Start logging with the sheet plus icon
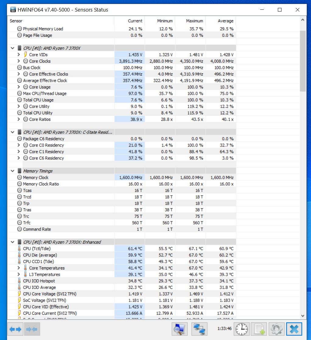 [259, 329]
